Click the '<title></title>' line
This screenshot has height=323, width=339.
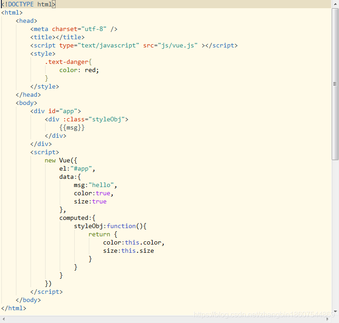point(57,37)
